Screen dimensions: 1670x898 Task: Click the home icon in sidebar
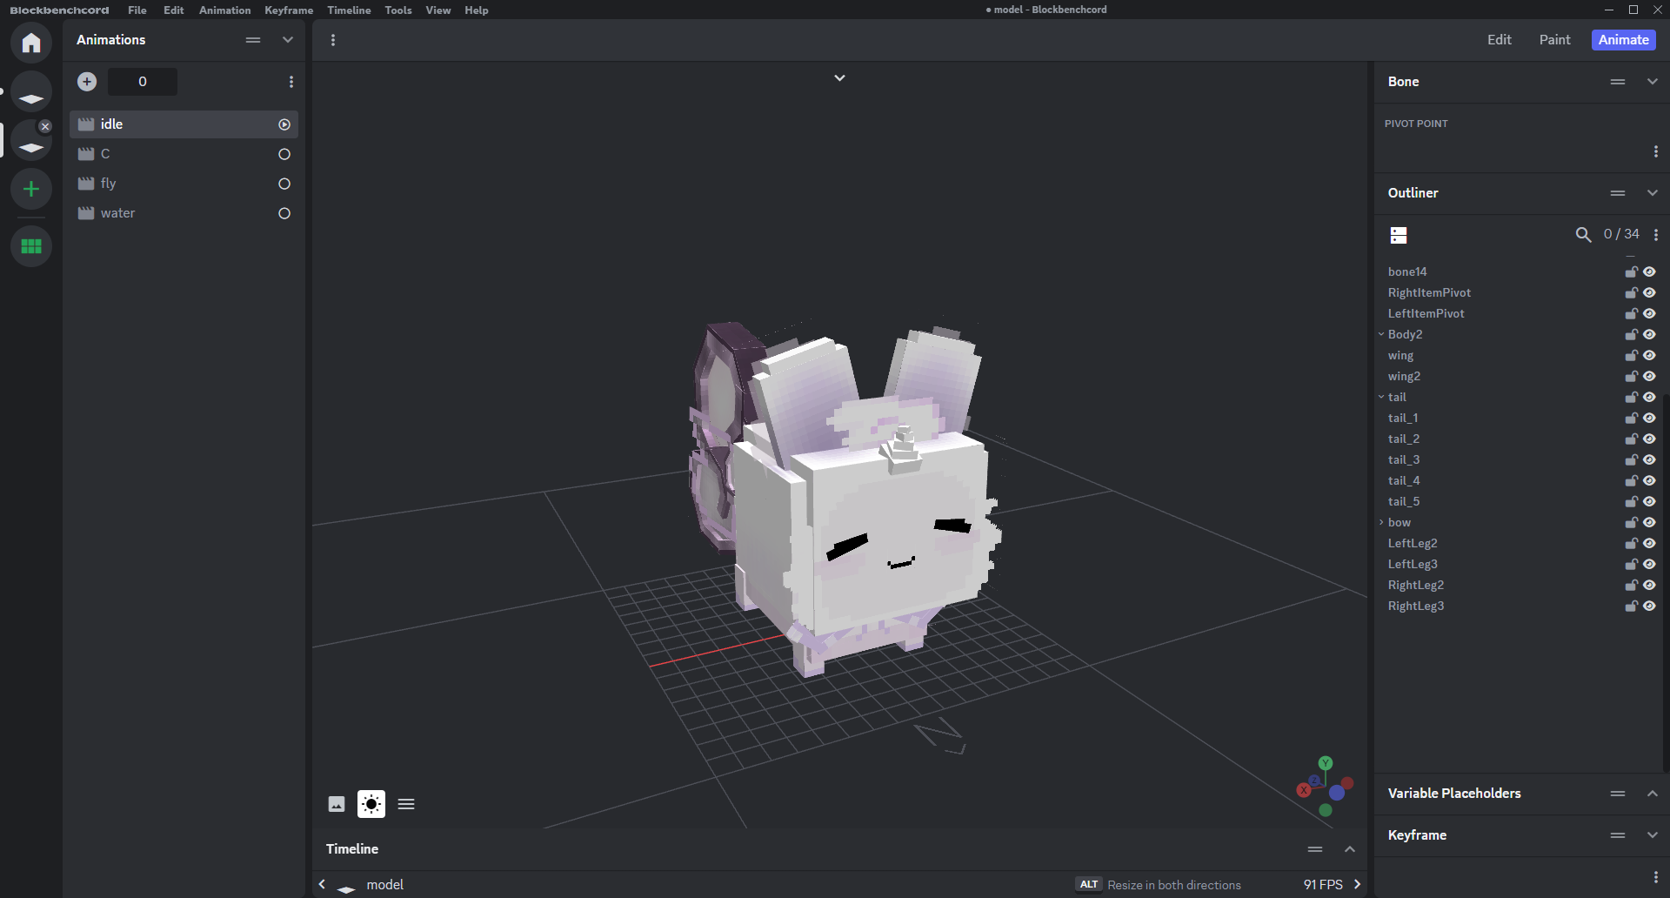point(31,43)
